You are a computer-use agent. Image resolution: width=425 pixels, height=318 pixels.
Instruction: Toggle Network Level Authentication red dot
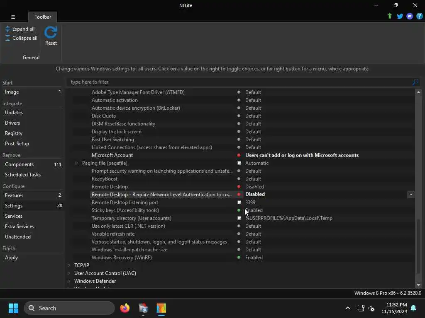point(239,195)
